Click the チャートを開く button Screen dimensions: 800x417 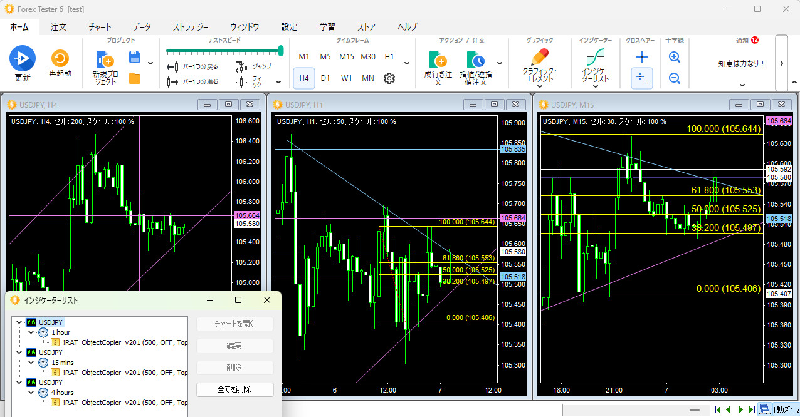[235, 324]
